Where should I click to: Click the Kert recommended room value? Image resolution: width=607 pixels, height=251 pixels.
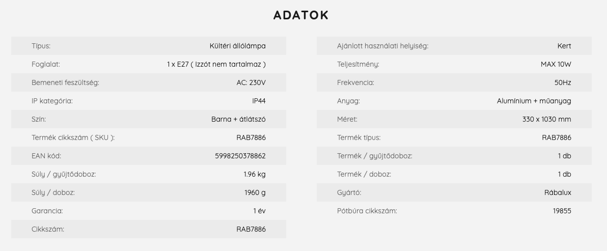(x=564, y=46)
